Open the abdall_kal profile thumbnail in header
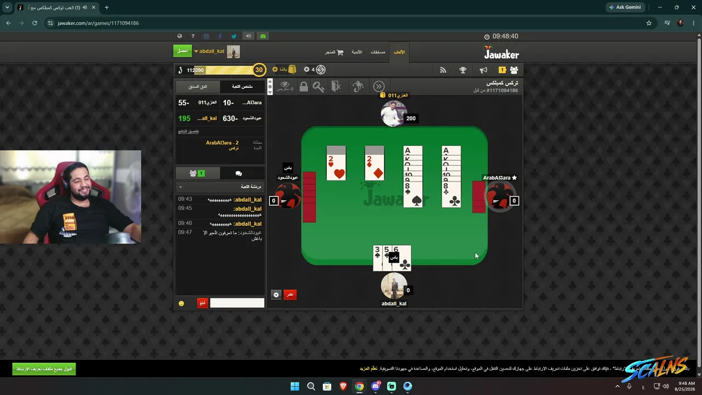Image resolution: width=702 pixels, height=395 pixels. tap(234, 52)
